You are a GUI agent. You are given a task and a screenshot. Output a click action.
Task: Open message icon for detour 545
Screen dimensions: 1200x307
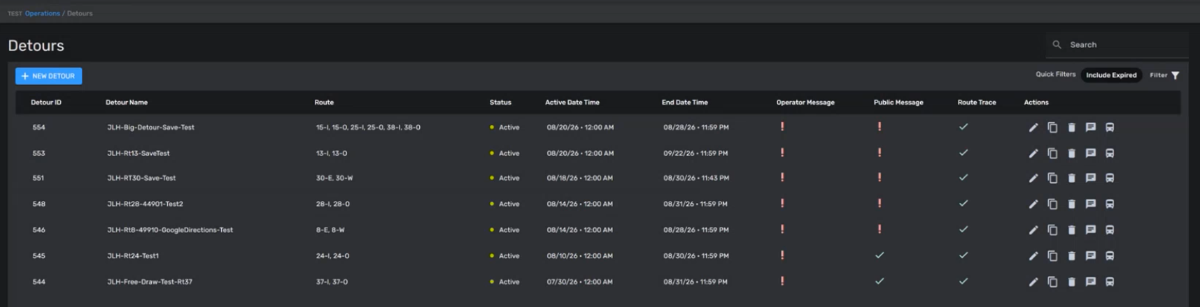[1090, 256]
